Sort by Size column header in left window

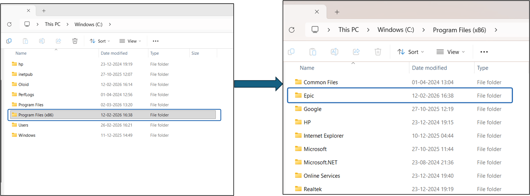click(195, 53)
